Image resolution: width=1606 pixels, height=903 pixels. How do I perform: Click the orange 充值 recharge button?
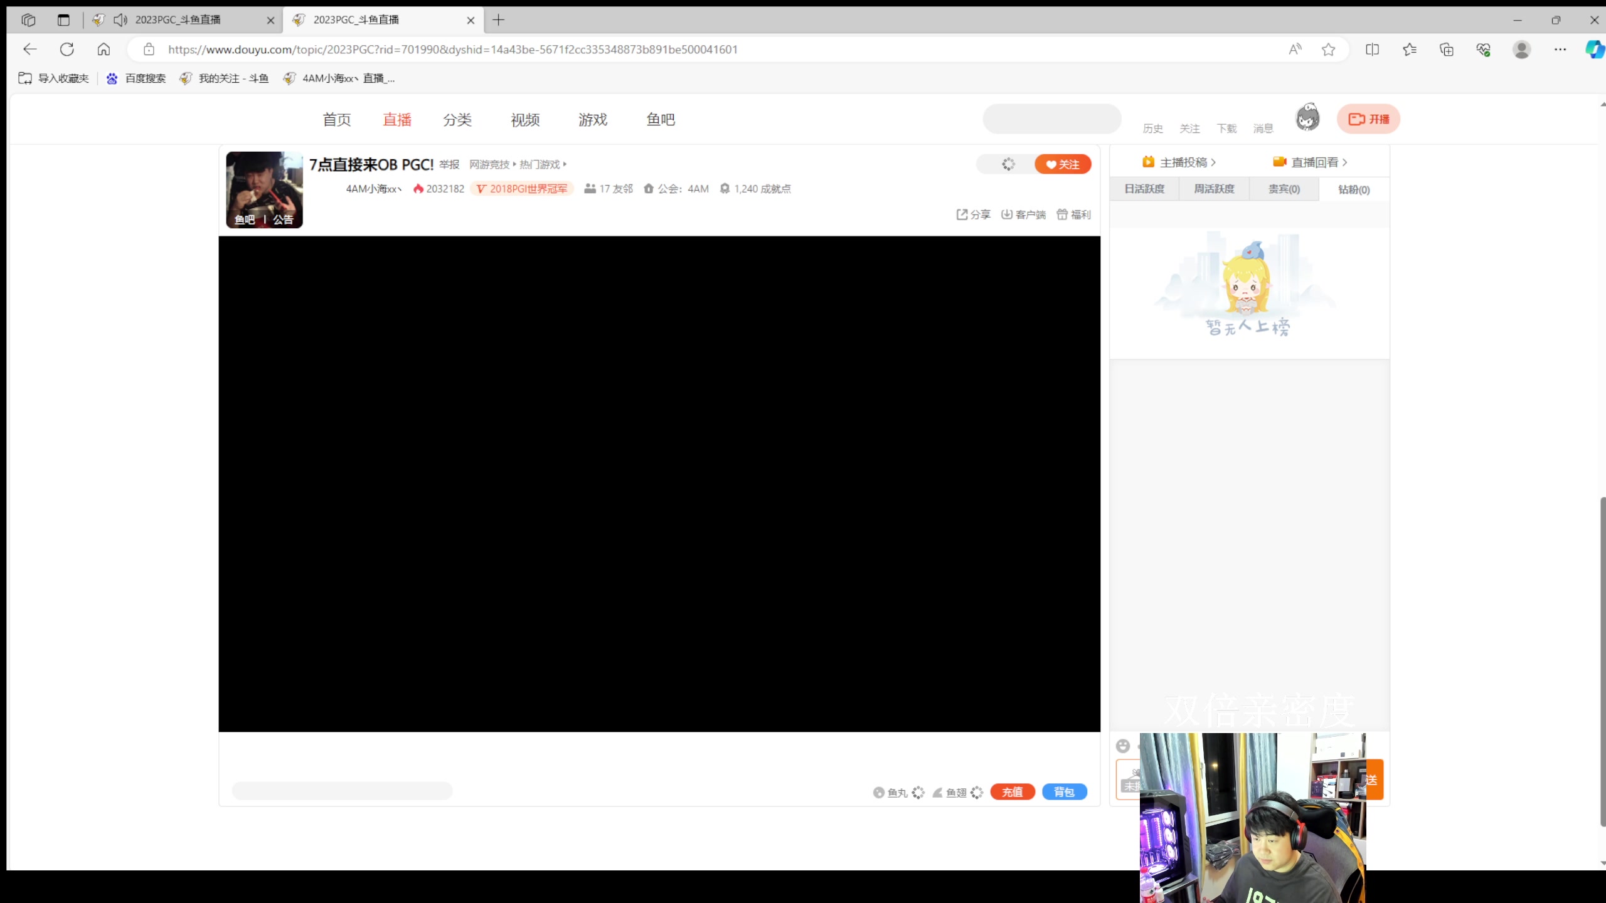coord(1012,791)
